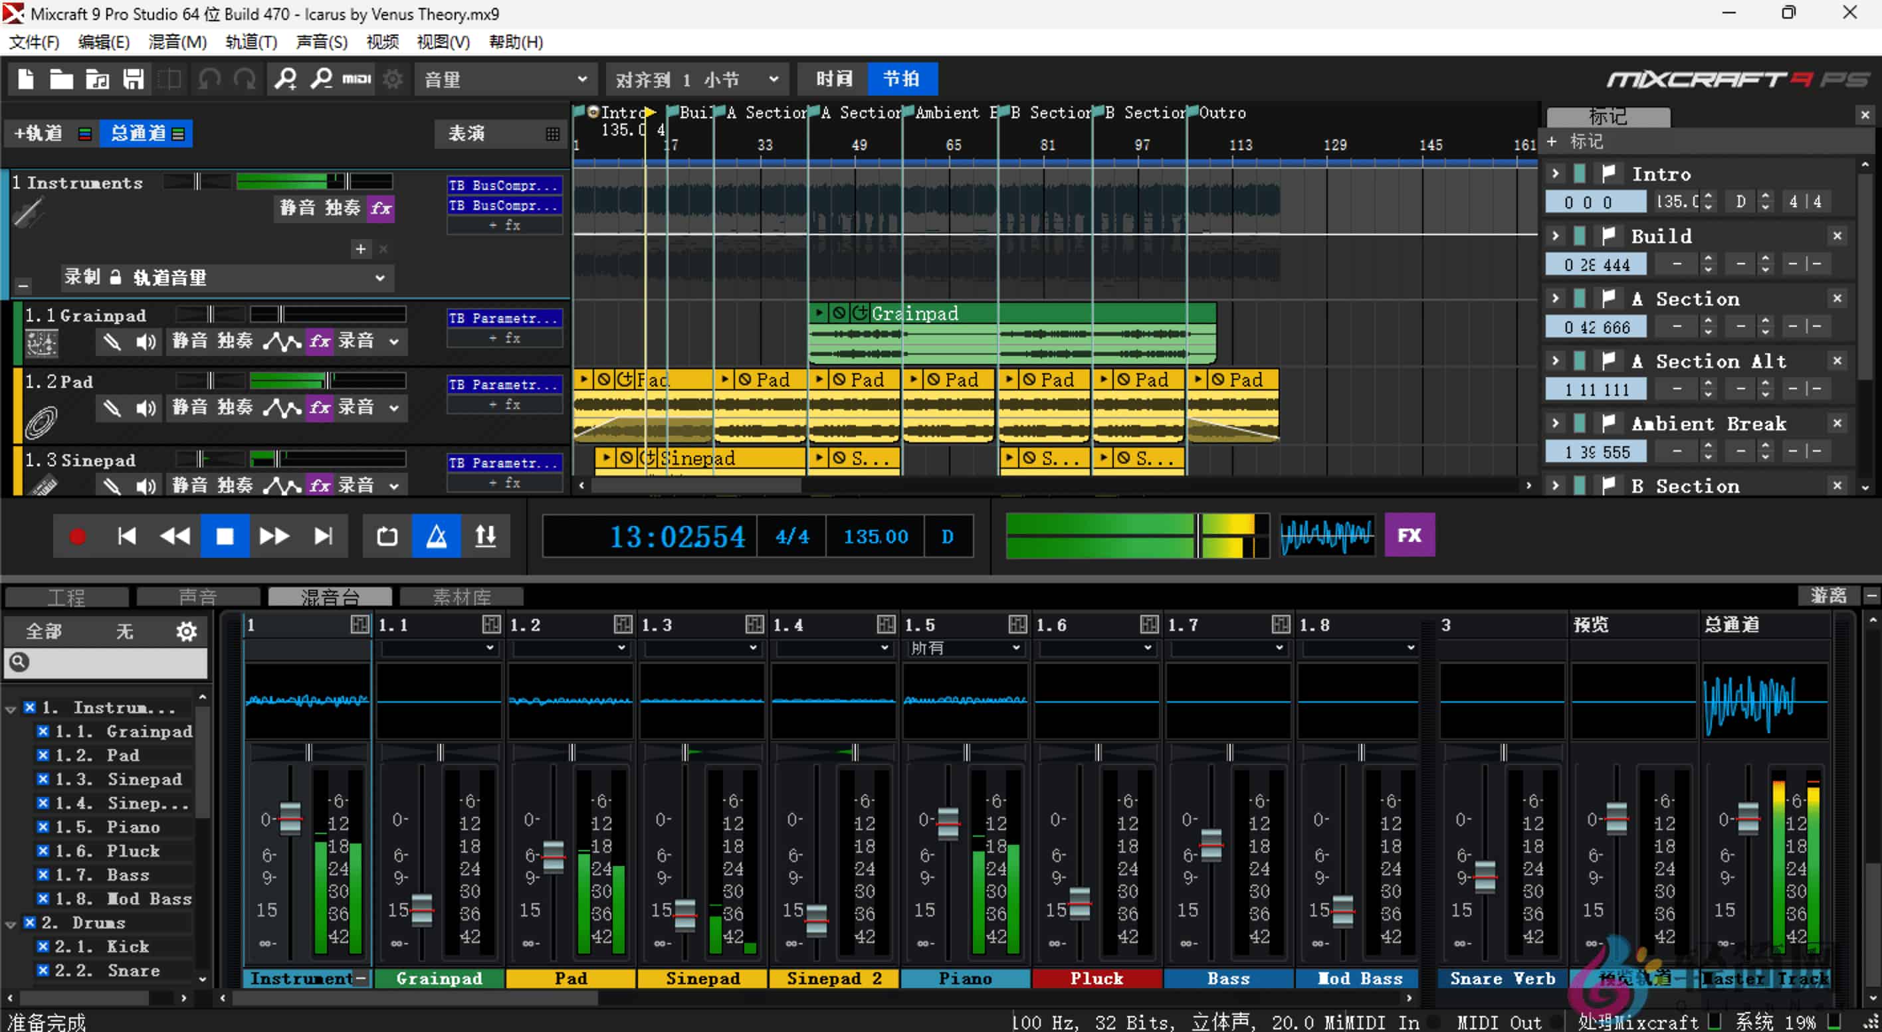Switch to the 素材库 tab
Viewport: 1882px width, 1032px height.
[463, 596]
